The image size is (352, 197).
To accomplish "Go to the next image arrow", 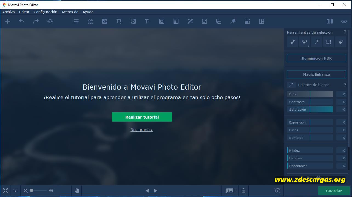I will point(155,191).
